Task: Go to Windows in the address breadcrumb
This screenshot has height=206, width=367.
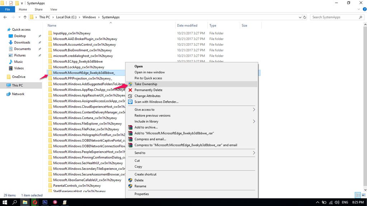Action: [89, 17]
